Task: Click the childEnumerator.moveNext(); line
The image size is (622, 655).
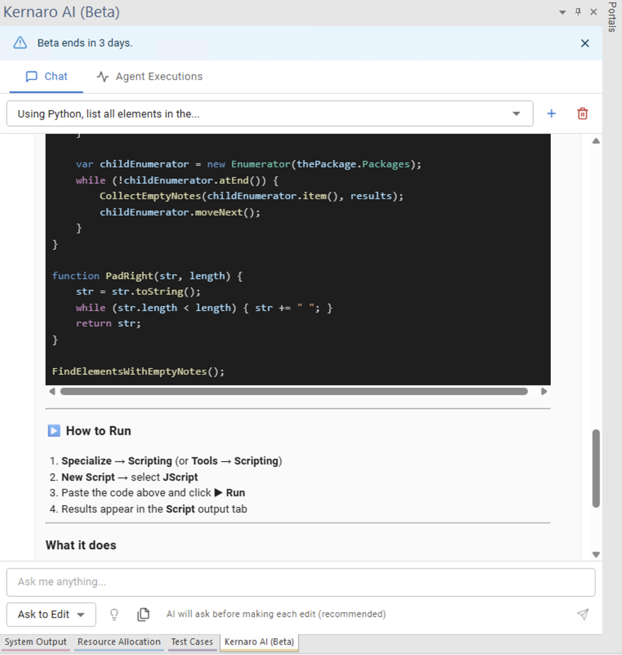Action: coord(180,212)
